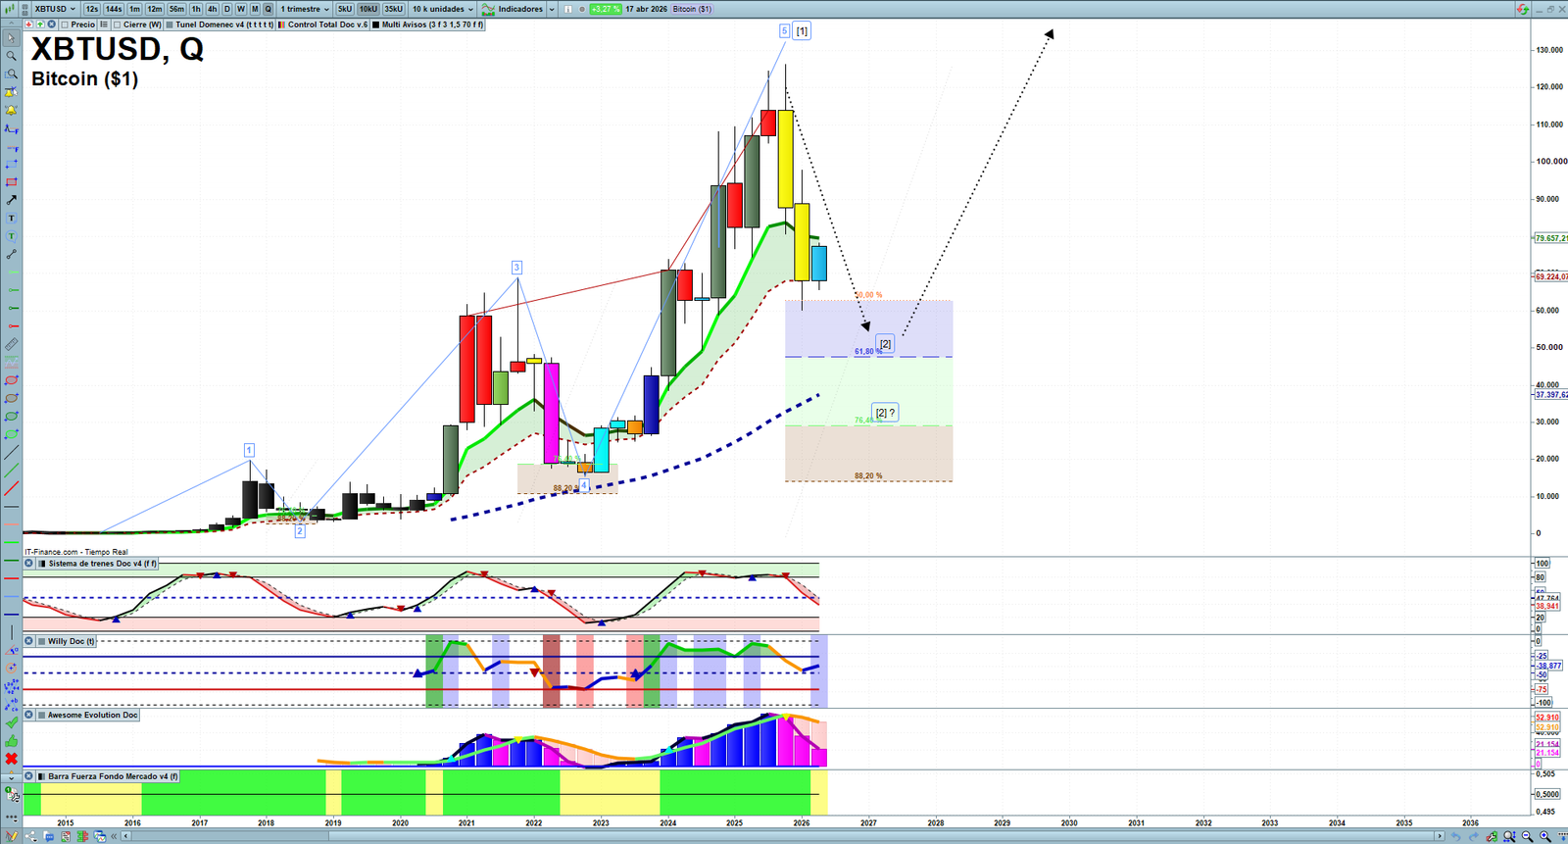Image resolution: width=1568 pixels, height=844 pixels.
Task: Select the 12s timeframe
Action: tap(92, 9)
